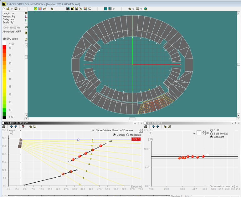Click the copy icon in the main toolbar
241x197 pixels.
pos(52,9)
